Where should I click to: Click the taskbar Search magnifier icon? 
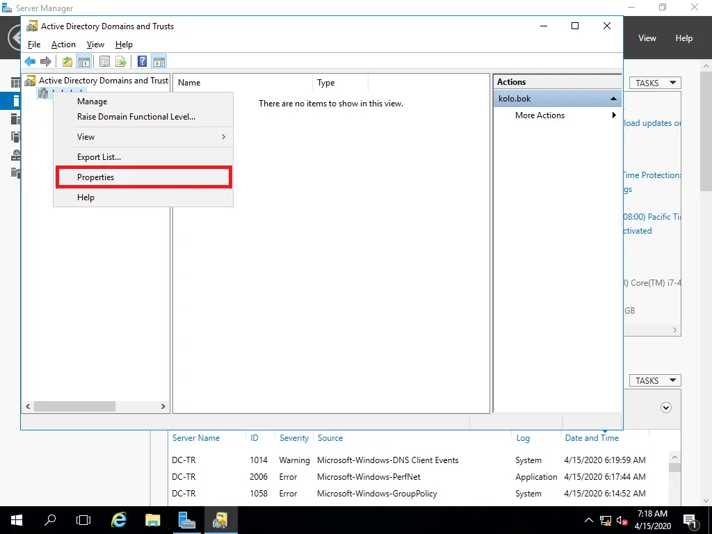[x=50, y=520]
